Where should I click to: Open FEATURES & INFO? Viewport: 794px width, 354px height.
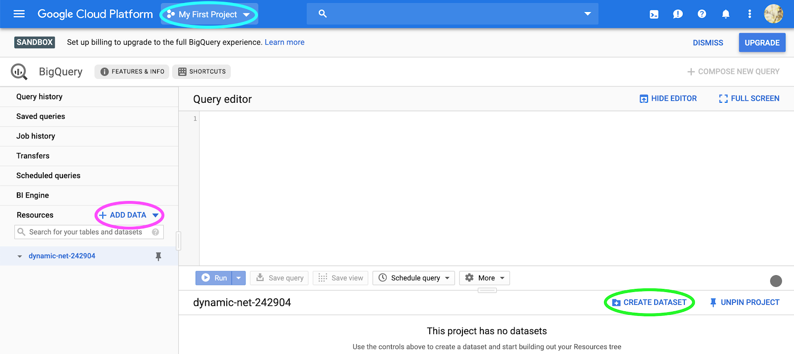[x=132, y=71]
